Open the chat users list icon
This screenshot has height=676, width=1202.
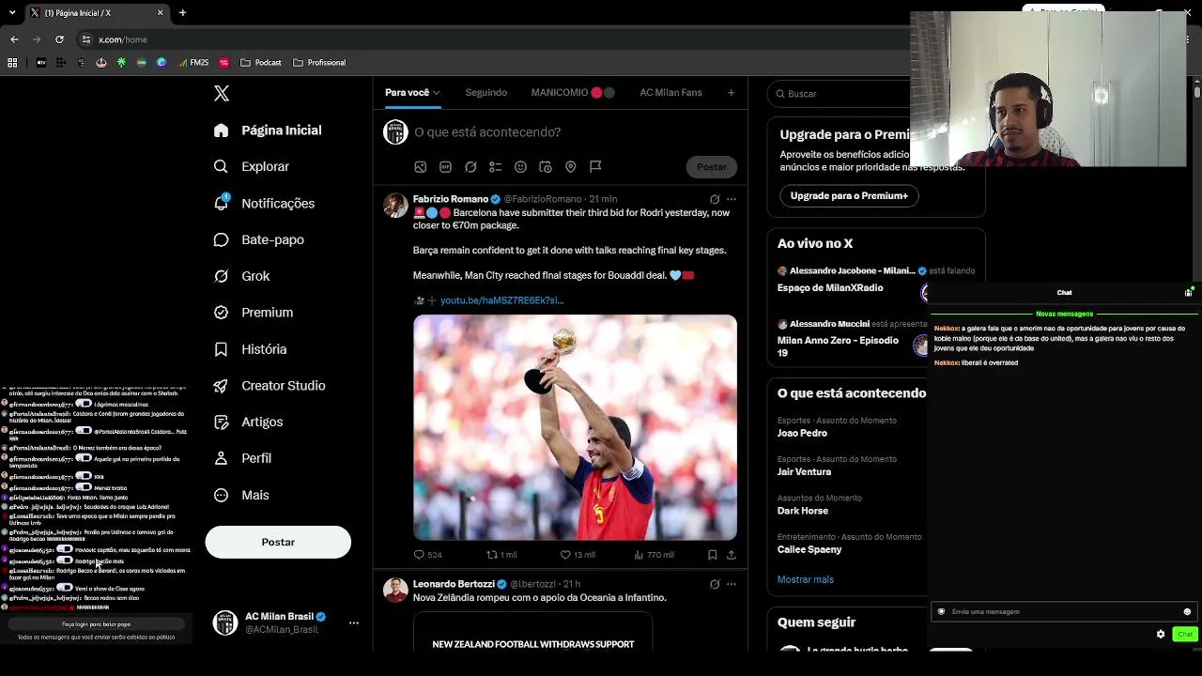1189,293
